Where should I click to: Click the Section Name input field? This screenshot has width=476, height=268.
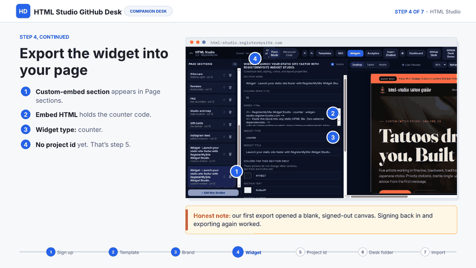point(292,83)
